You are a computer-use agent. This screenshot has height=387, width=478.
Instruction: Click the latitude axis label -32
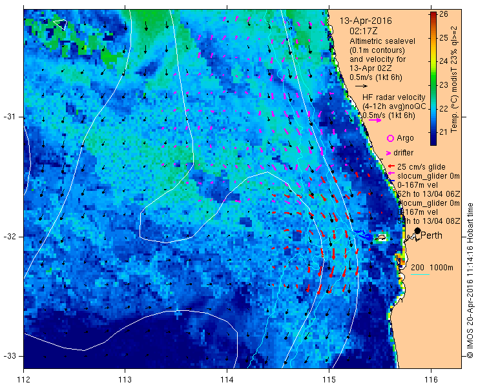[x=9, y=237]
